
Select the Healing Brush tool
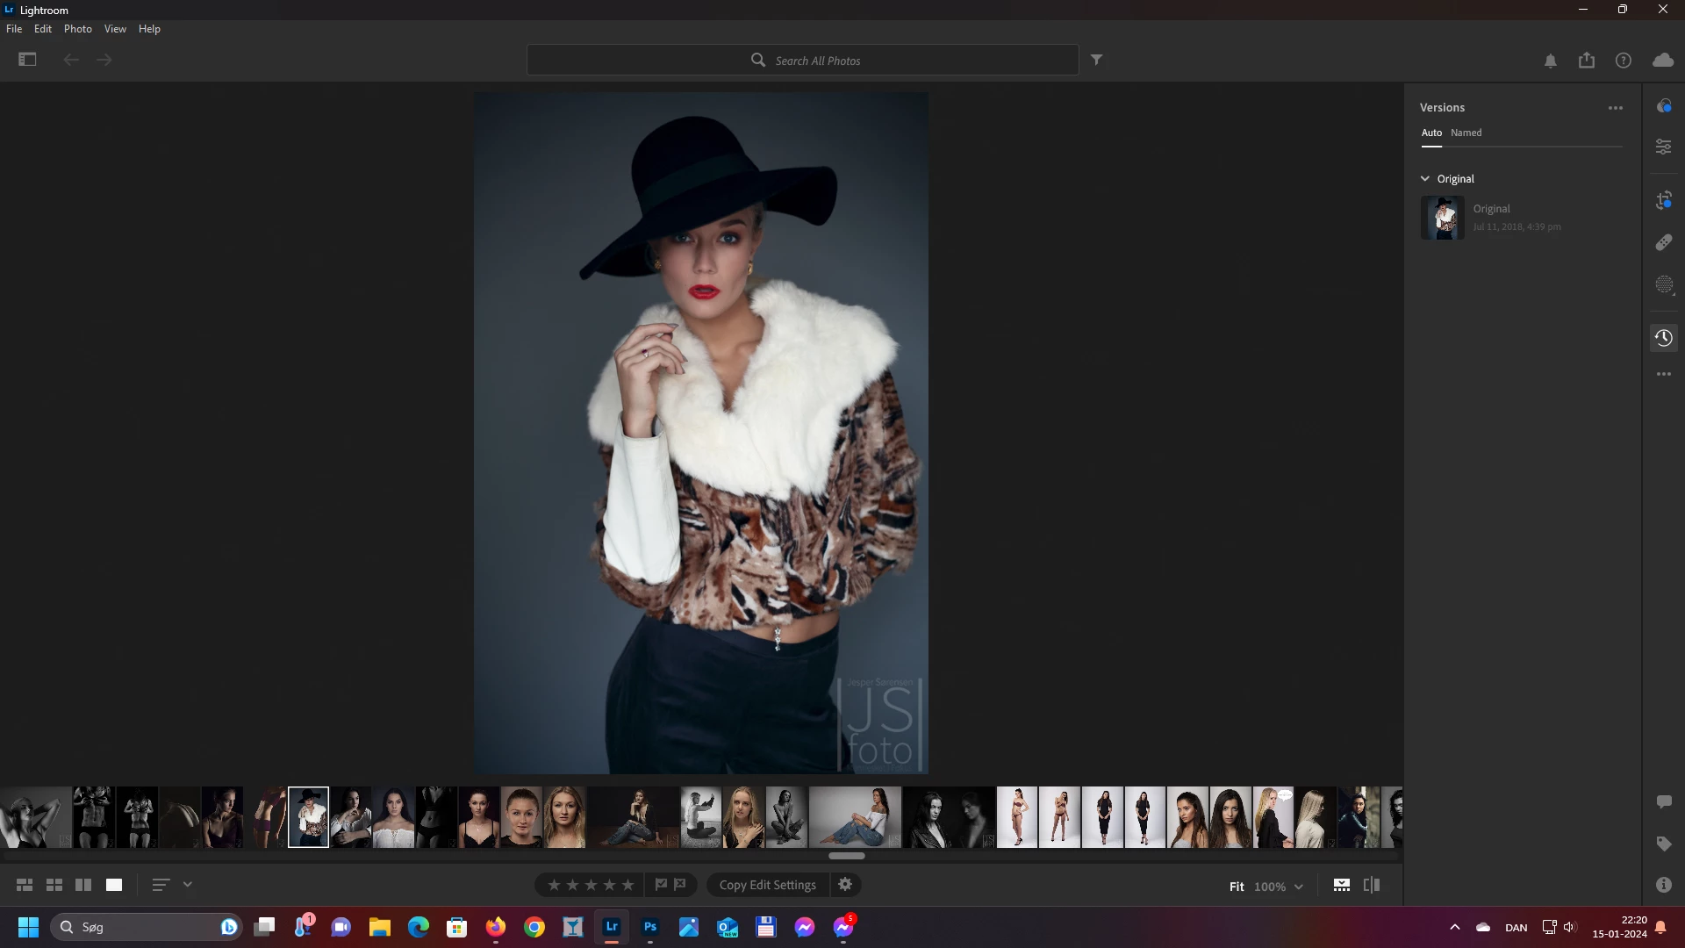tap(1663, 242)
